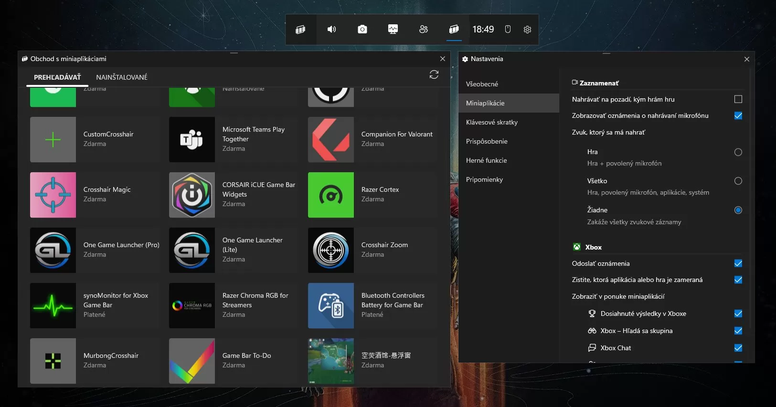Screen dimensions: 776x407
Task: Click the Companion For Valorant title
Action: (397, 134)
